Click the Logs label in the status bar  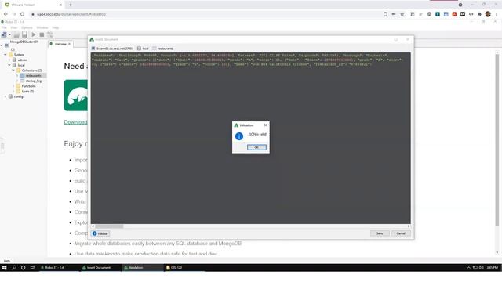click(x=7, y=261)
